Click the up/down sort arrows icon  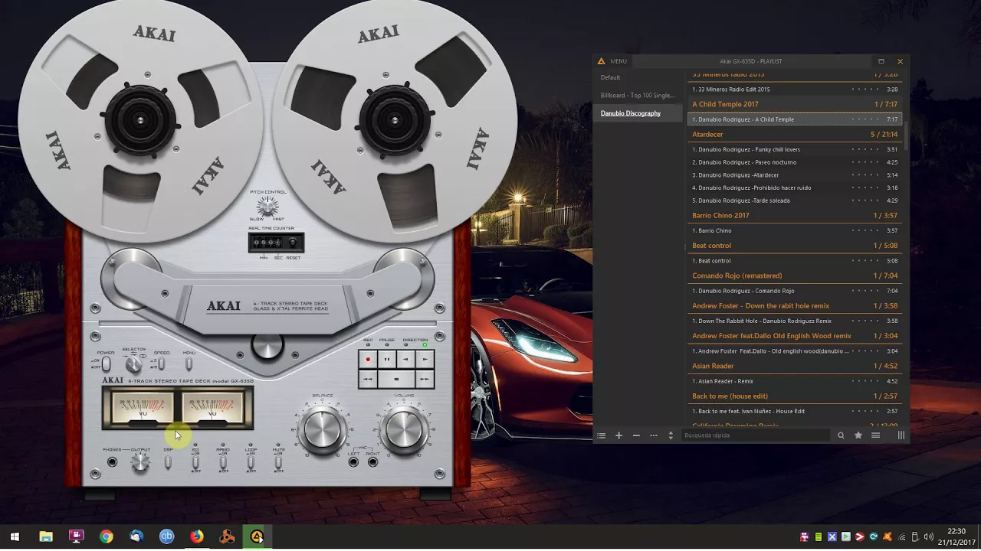[x=671, y=435]
